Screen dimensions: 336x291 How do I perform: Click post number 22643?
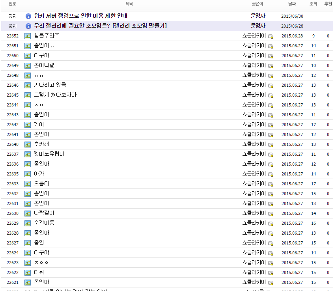[13, 115]
